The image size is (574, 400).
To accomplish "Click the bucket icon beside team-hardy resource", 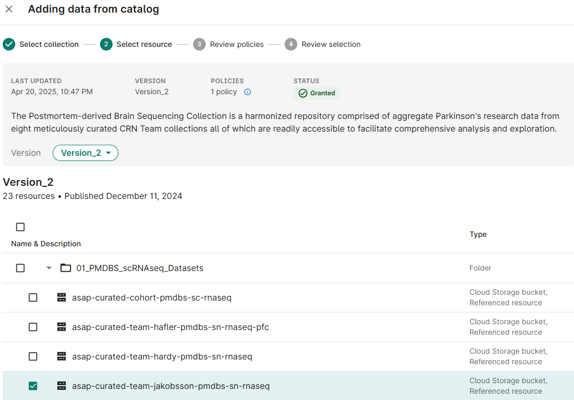I will [x=62, y=357].
